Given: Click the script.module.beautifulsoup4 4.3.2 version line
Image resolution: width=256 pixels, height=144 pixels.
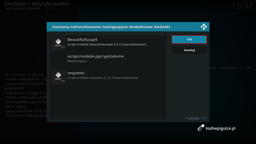Looking at the screenshot, I should (x=106, y=44).
